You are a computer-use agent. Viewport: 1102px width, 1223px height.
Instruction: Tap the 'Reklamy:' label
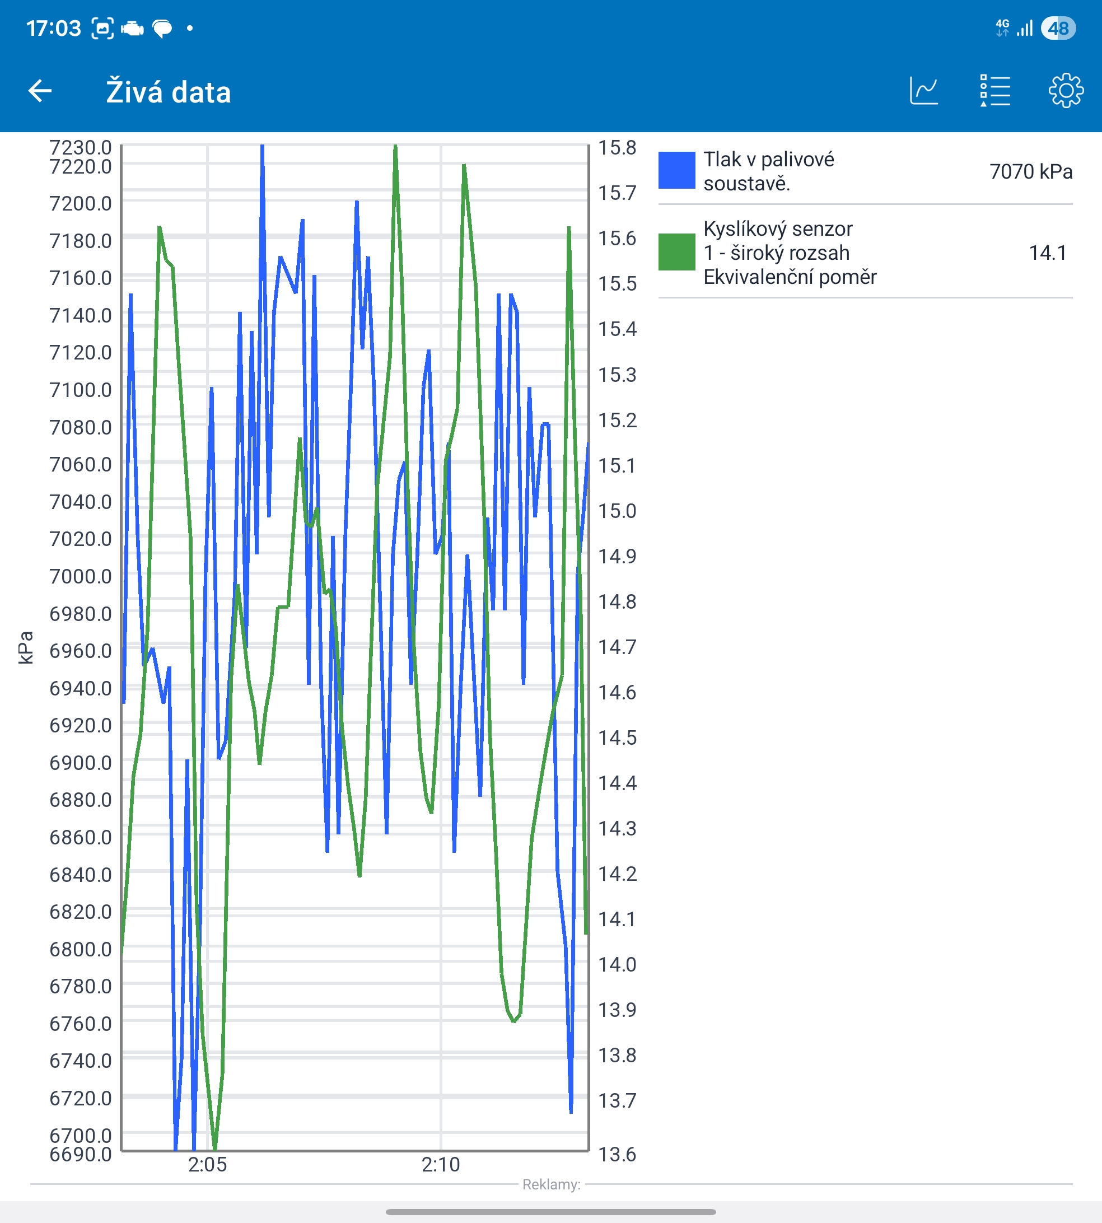coord(551,1184)
